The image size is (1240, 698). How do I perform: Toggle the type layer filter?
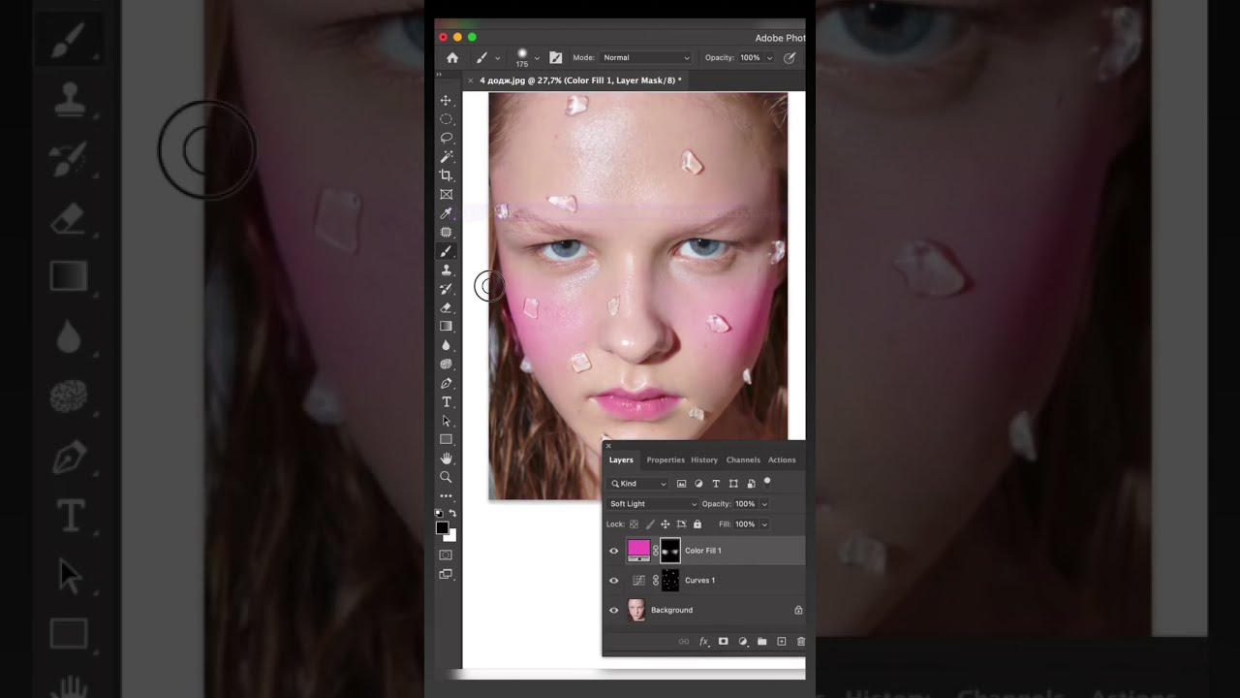click(716, 484)
